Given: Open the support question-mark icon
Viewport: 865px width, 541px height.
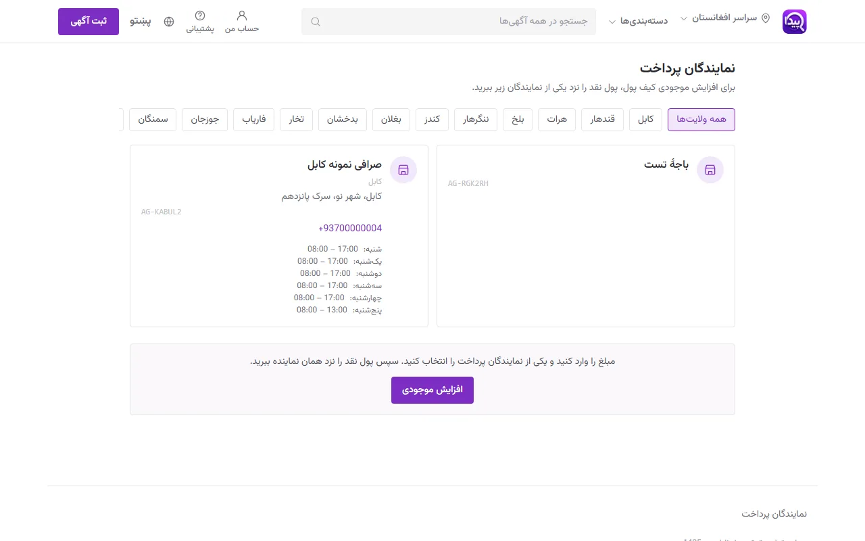Looking at the screenshot, I should [x=200, y=15].
